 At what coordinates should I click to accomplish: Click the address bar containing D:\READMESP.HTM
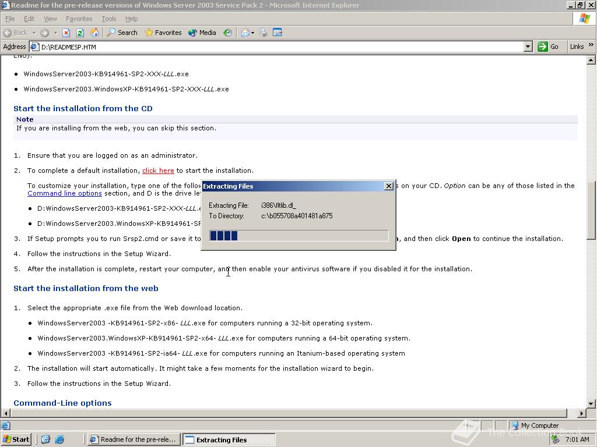click(x=281, y=47)
